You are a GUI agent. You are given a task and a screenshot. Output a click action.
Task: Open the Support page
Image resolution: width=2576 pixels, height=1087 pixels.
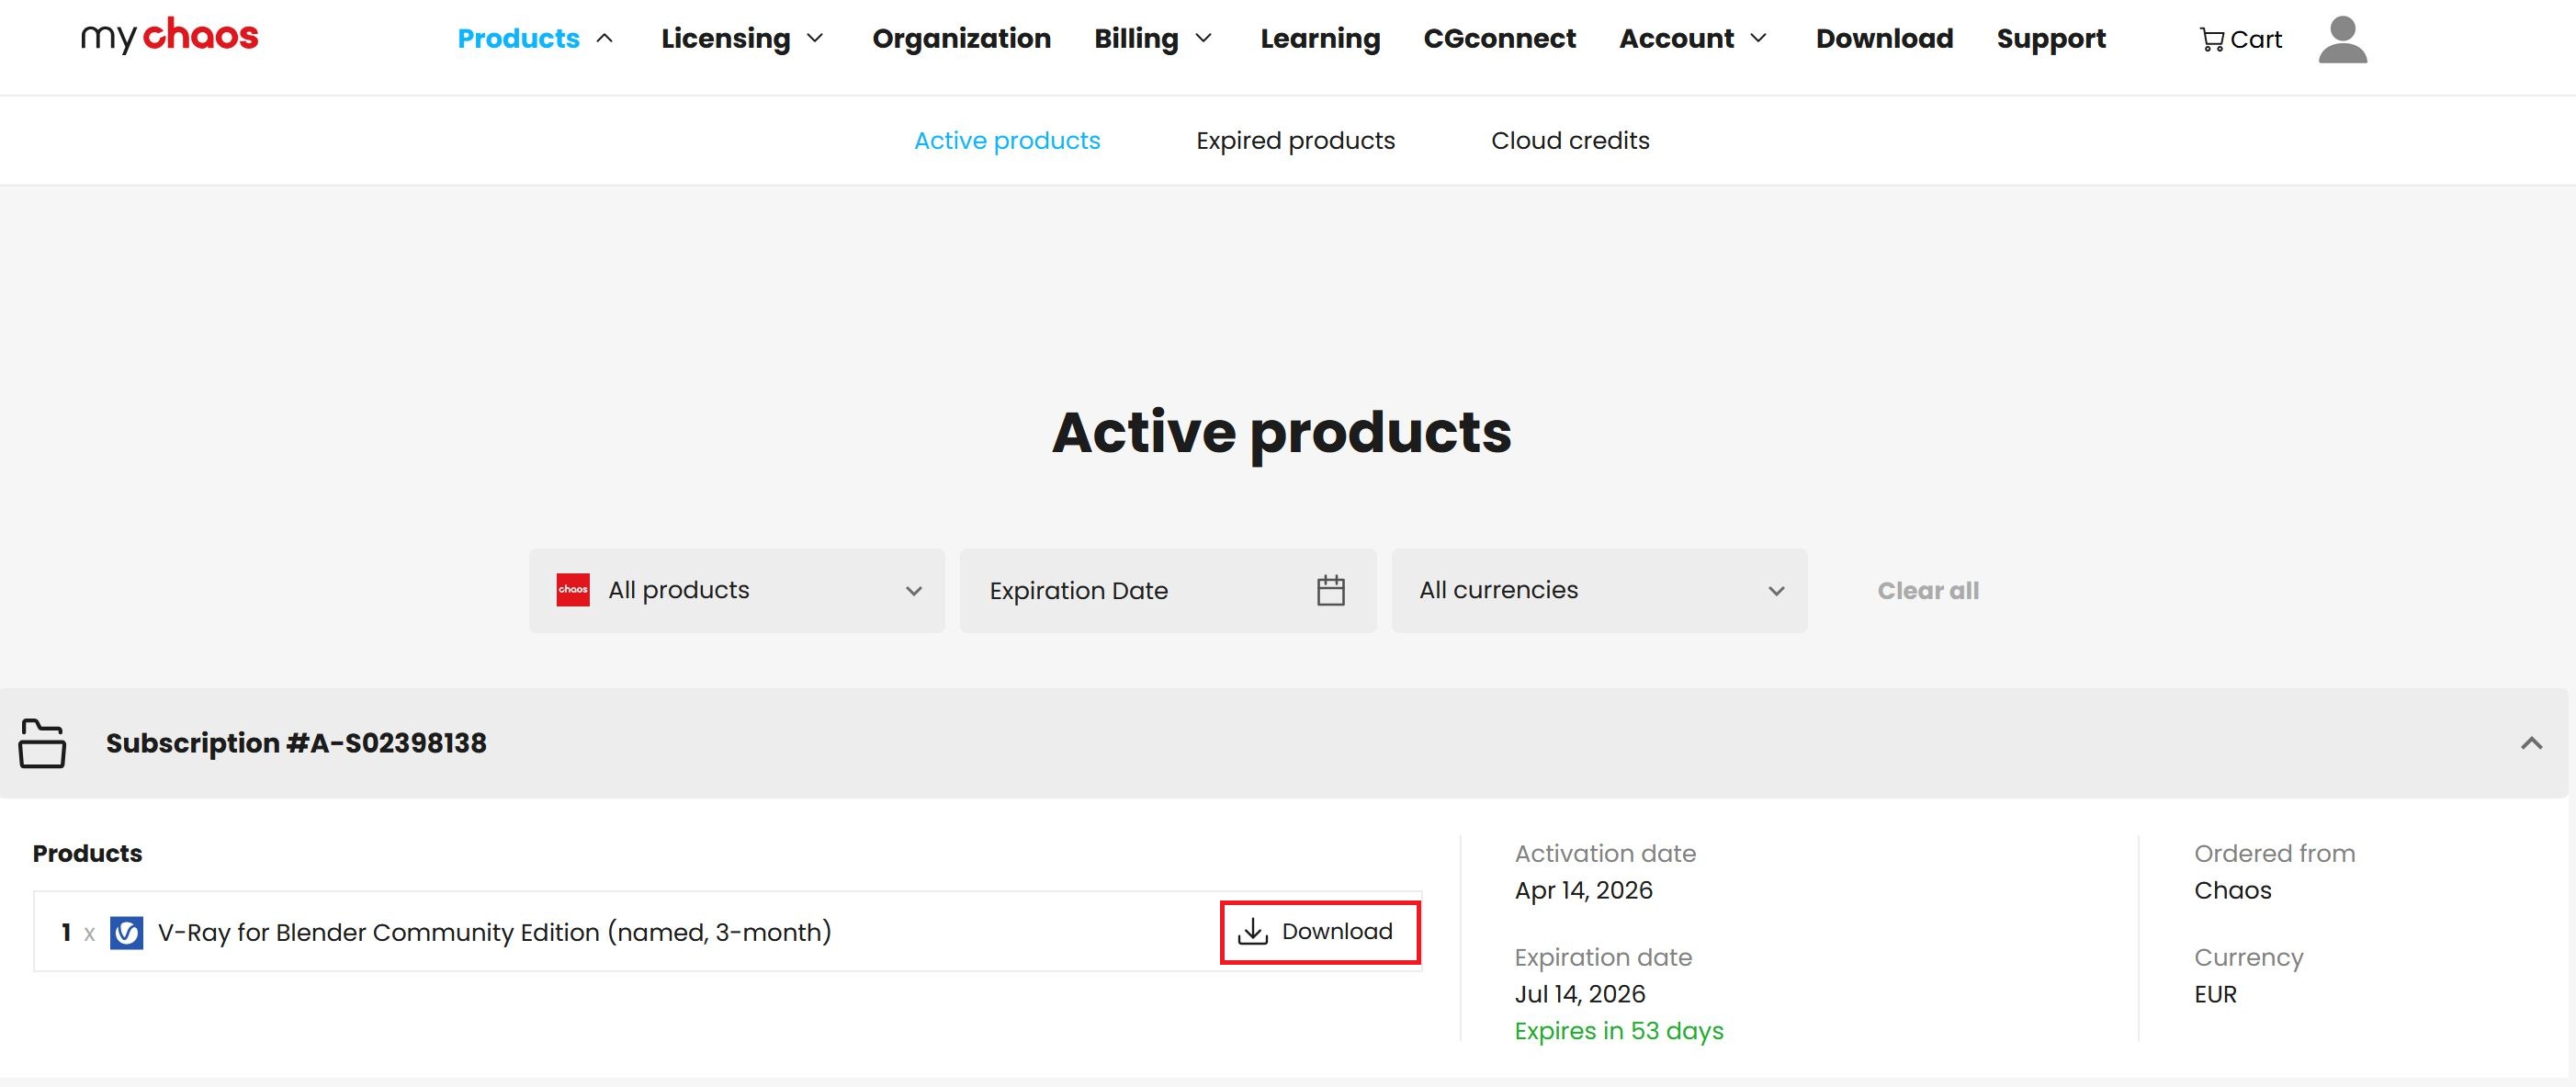tap(2051, 38)
